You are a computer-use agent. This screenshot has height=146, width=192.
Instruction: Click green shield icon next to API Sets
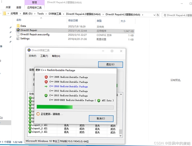pos(99,101)
